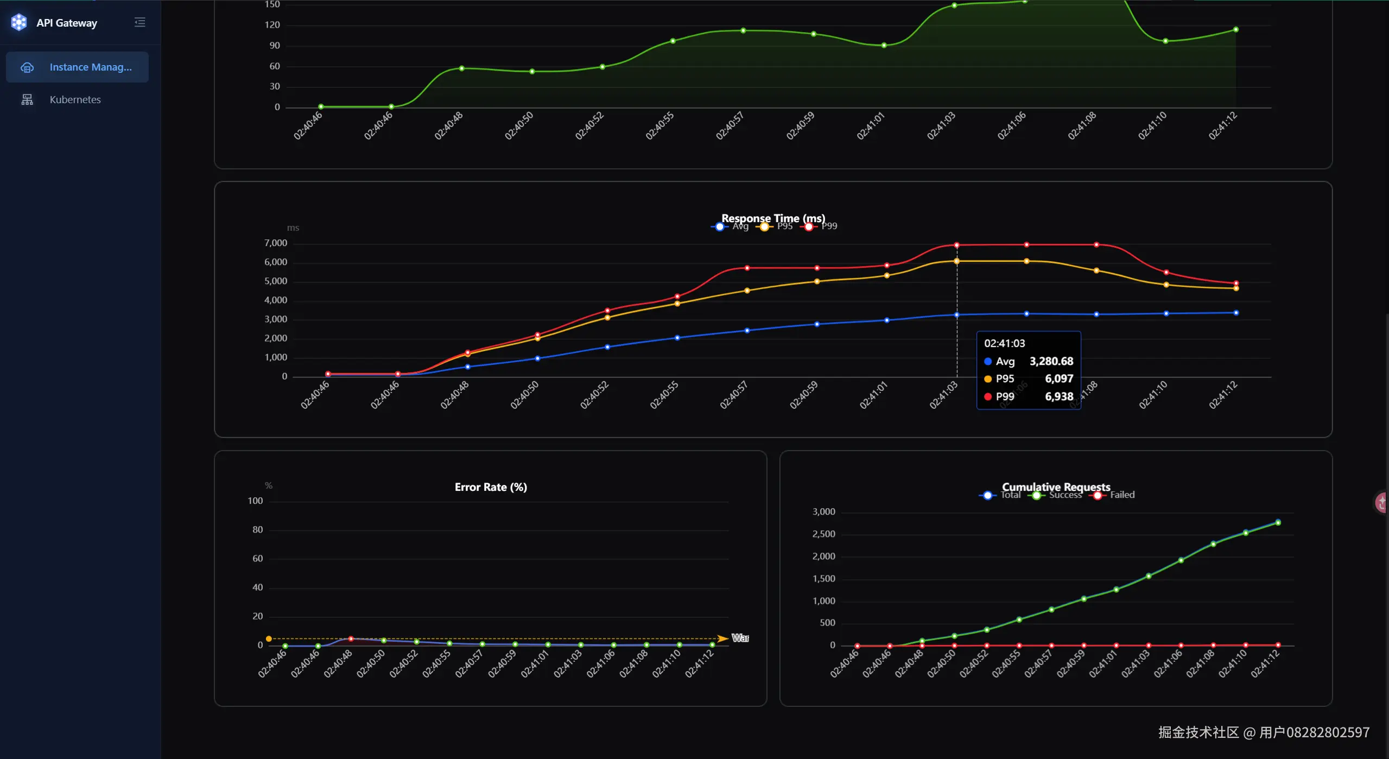Toggle the Failed series in Cumulative Requests legend

click(x=1112, y=495)
